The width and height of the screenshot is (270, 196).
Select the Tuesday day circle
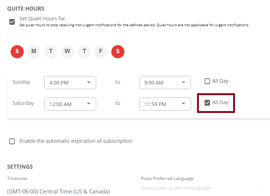(51, 52)
